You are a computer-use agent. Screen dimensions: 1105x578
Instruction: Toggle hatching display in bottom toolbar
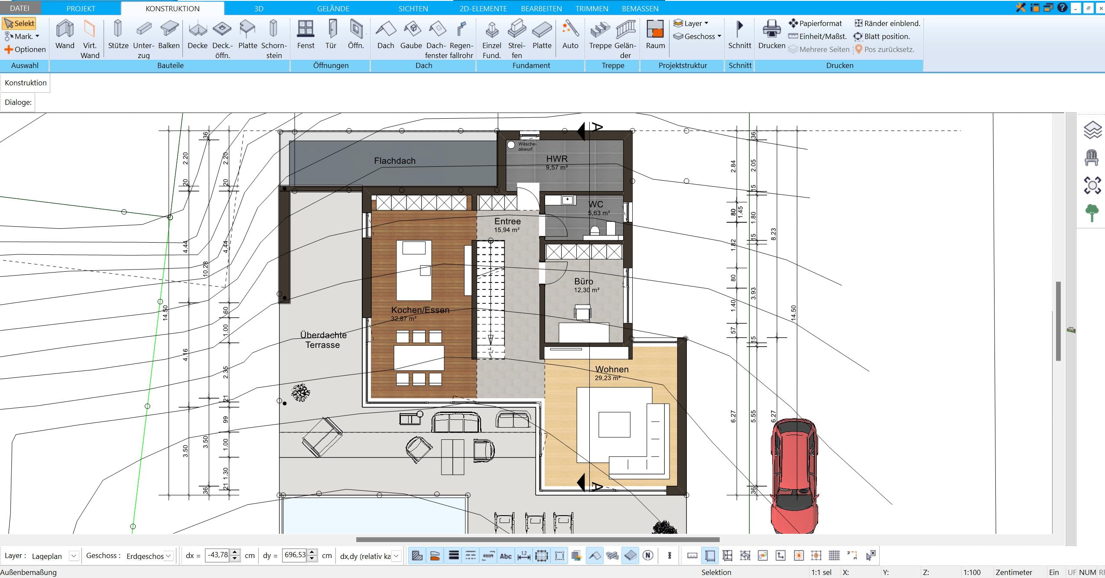417,555
